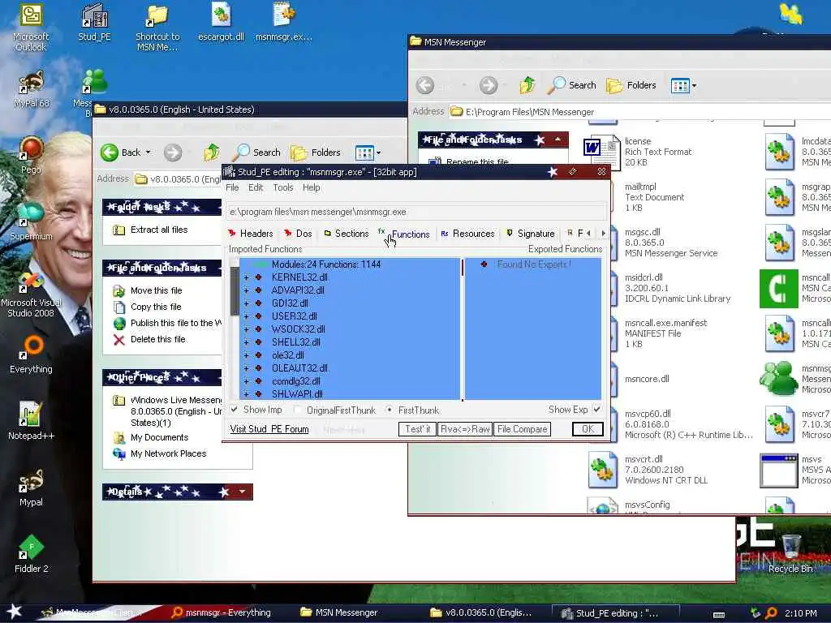Image resolution: width=831 pixels, height=623 pixels.
Task: Click File Compare button
Action: [522, 429]
